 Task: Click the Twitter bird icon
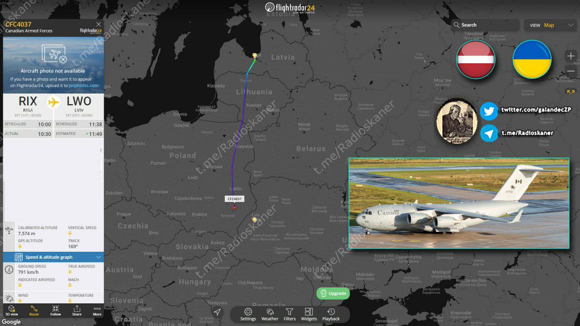(x=489, y=111)
